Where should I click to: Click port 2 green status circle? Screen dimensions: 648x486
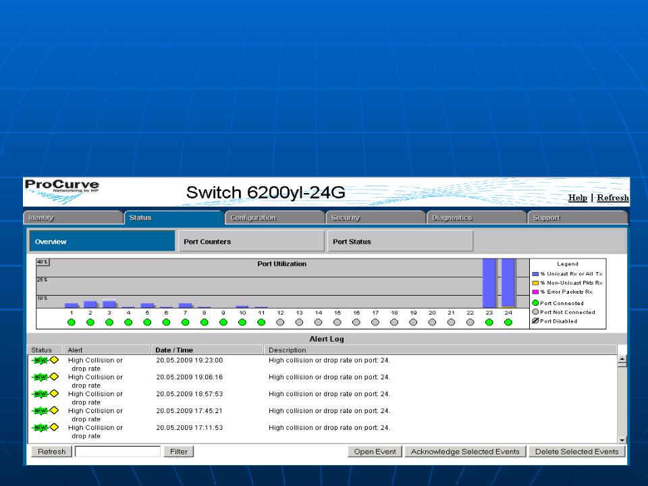(x=90, y=323)
